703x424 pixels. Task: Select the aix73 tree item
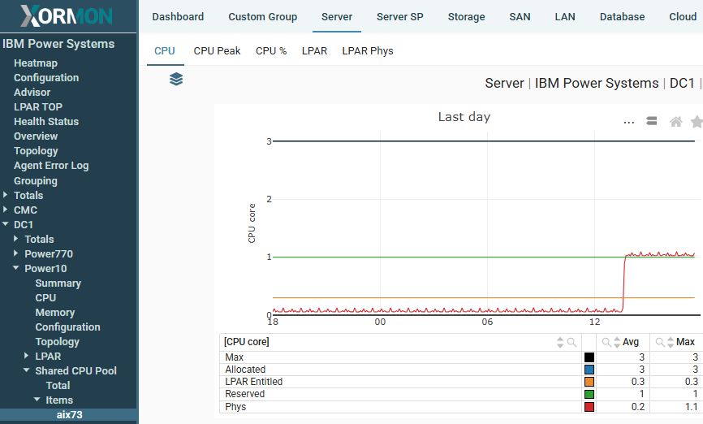69,415
